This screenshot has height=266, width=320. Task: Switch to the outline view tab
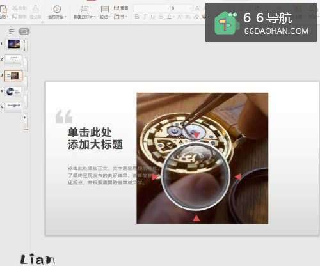click(12, 31)
